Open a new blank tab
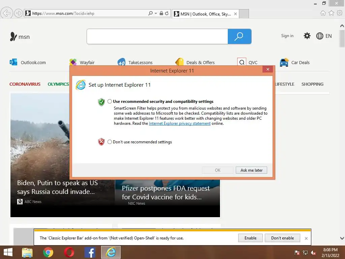Screen dimensions: 345x259 244,14
